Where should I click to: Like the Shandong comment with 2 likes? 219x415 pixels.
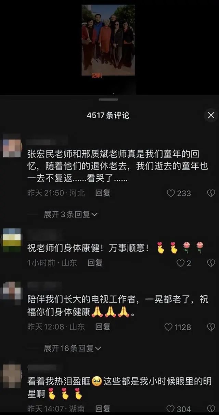(184, 263)
